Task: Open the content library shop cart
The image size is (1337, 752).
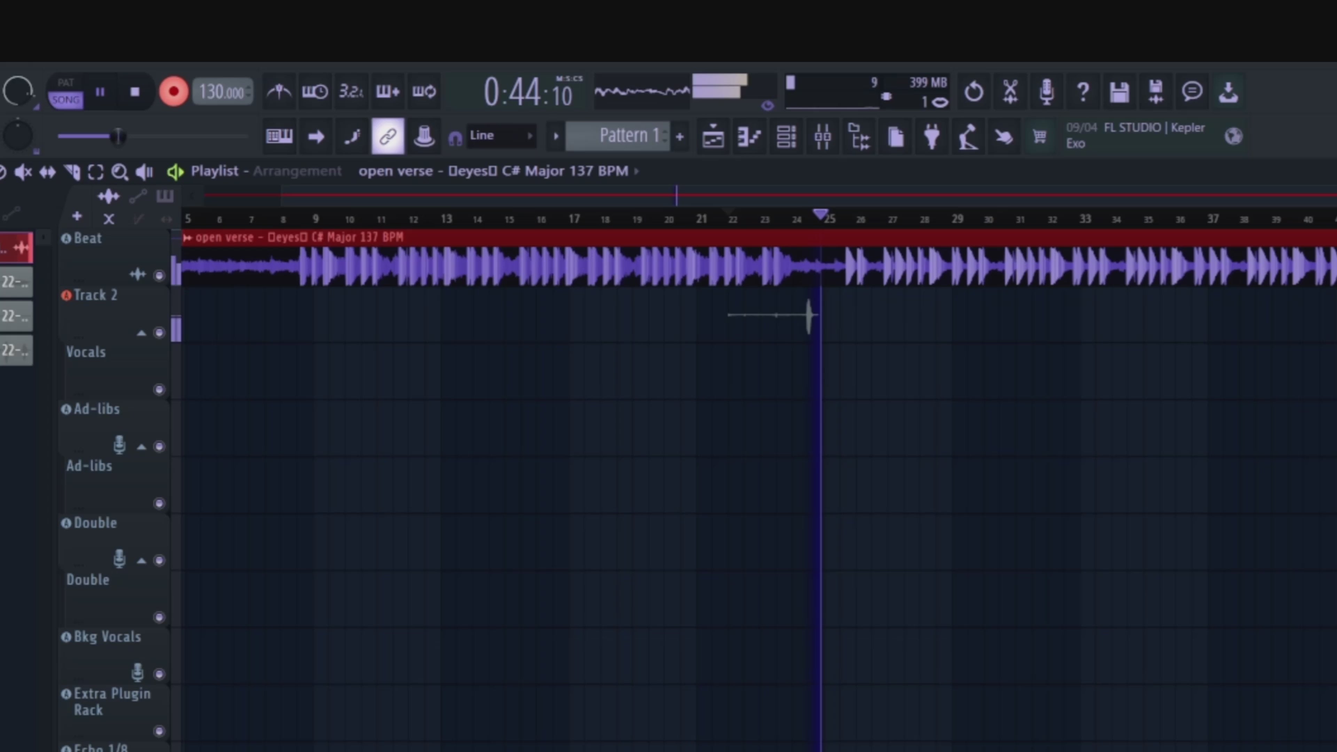Action: click(x=1040, y=136)
